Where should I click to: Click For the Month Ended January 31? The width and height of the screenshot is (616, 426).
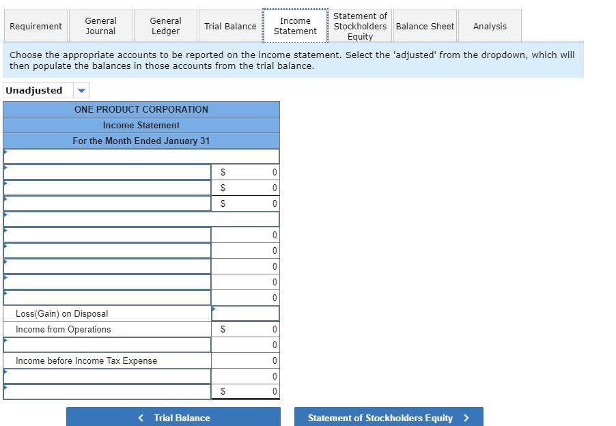[141, 141]
